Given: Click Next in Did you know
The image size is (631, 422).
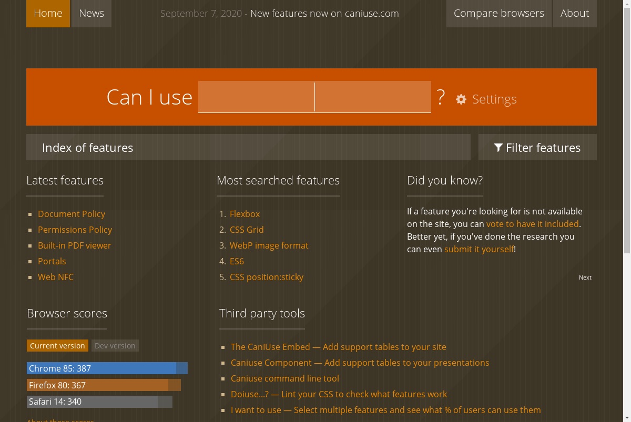Looking at the screenshot, I should (585, 277).
